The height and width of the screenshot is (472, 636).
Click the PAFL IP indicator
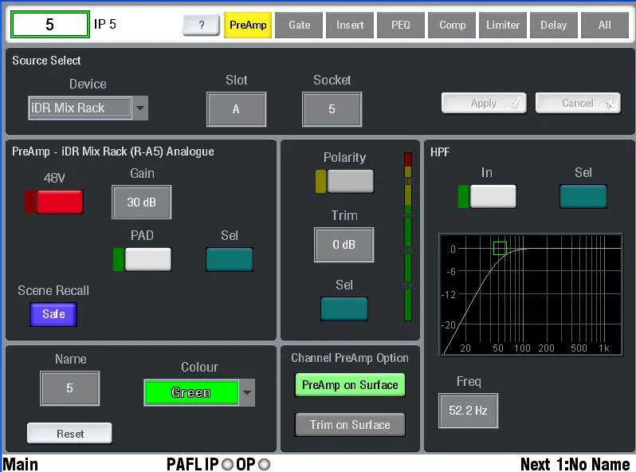pyautogui.click(x=228, y=464)
